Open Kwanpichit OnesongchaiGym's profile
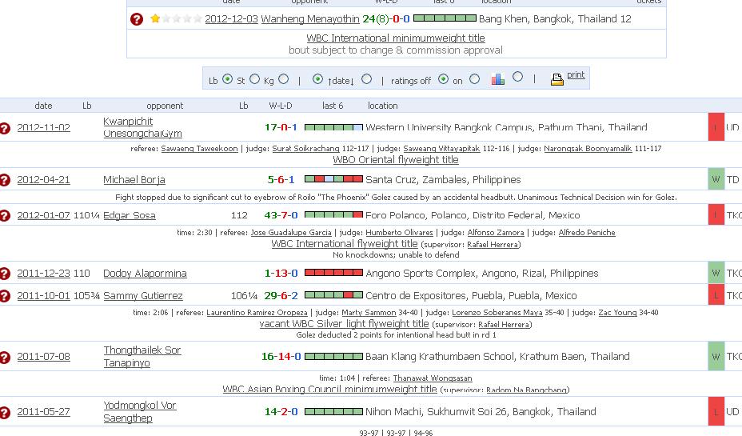The width and height of the screenshot is (742, 436). click(142, 127)
